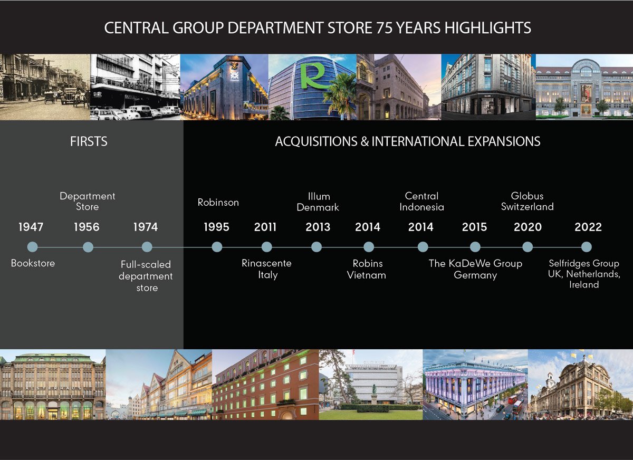Select the gabled-facade building photo
The width and height of the screenshot is (633, 460).
pos(159,385)
